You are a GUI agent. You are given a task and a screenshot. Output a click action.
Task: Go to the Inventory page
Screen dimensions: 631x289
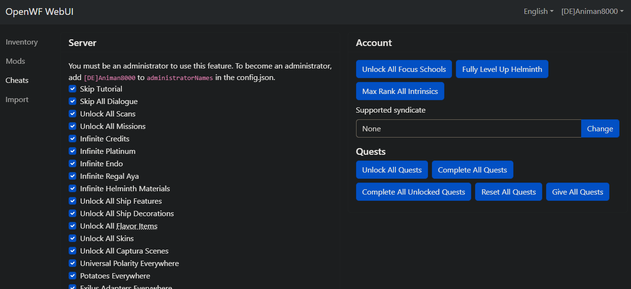(22, 42)
